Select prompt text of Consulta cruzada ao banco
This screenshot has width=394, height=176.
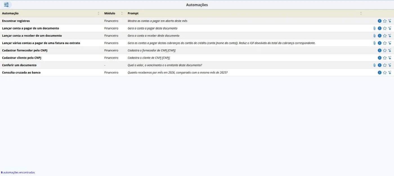178,72
